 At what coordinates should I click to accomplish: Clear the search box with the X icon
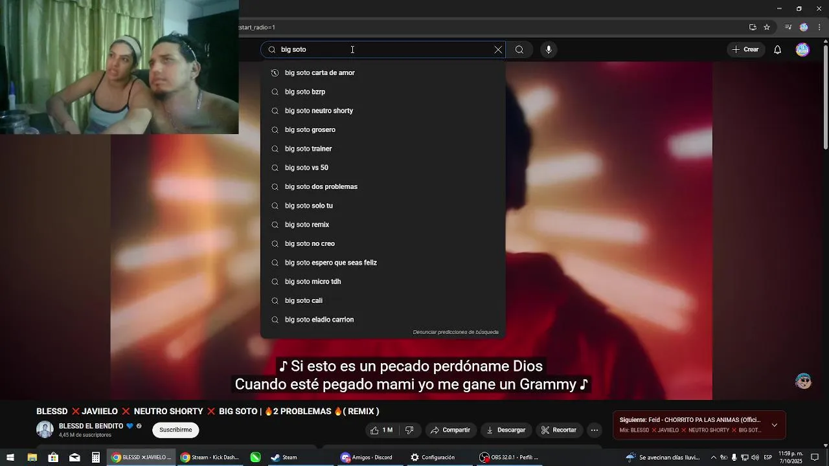[x=498, y=50]
